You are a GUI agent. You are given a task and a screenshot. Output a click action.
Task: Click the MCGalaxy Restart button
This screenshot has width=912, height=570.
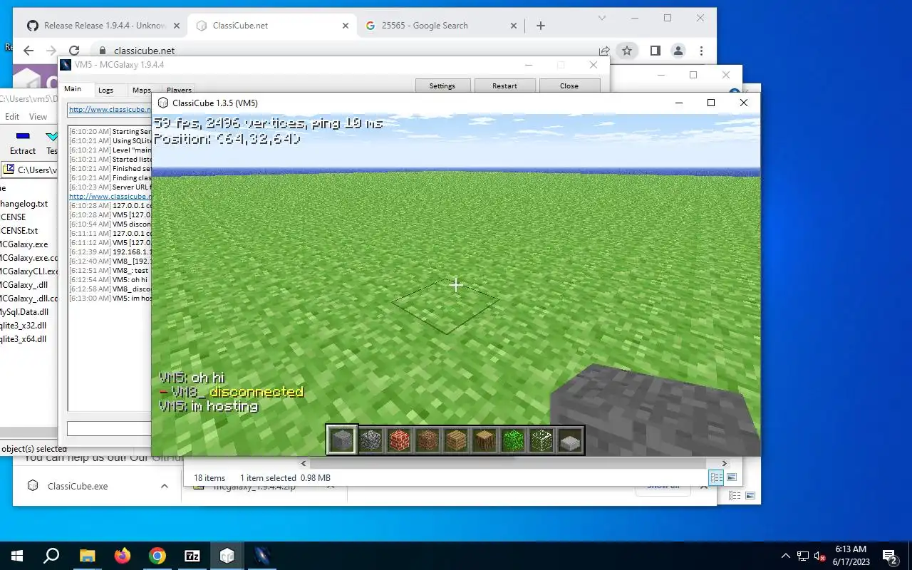(504, 85)
